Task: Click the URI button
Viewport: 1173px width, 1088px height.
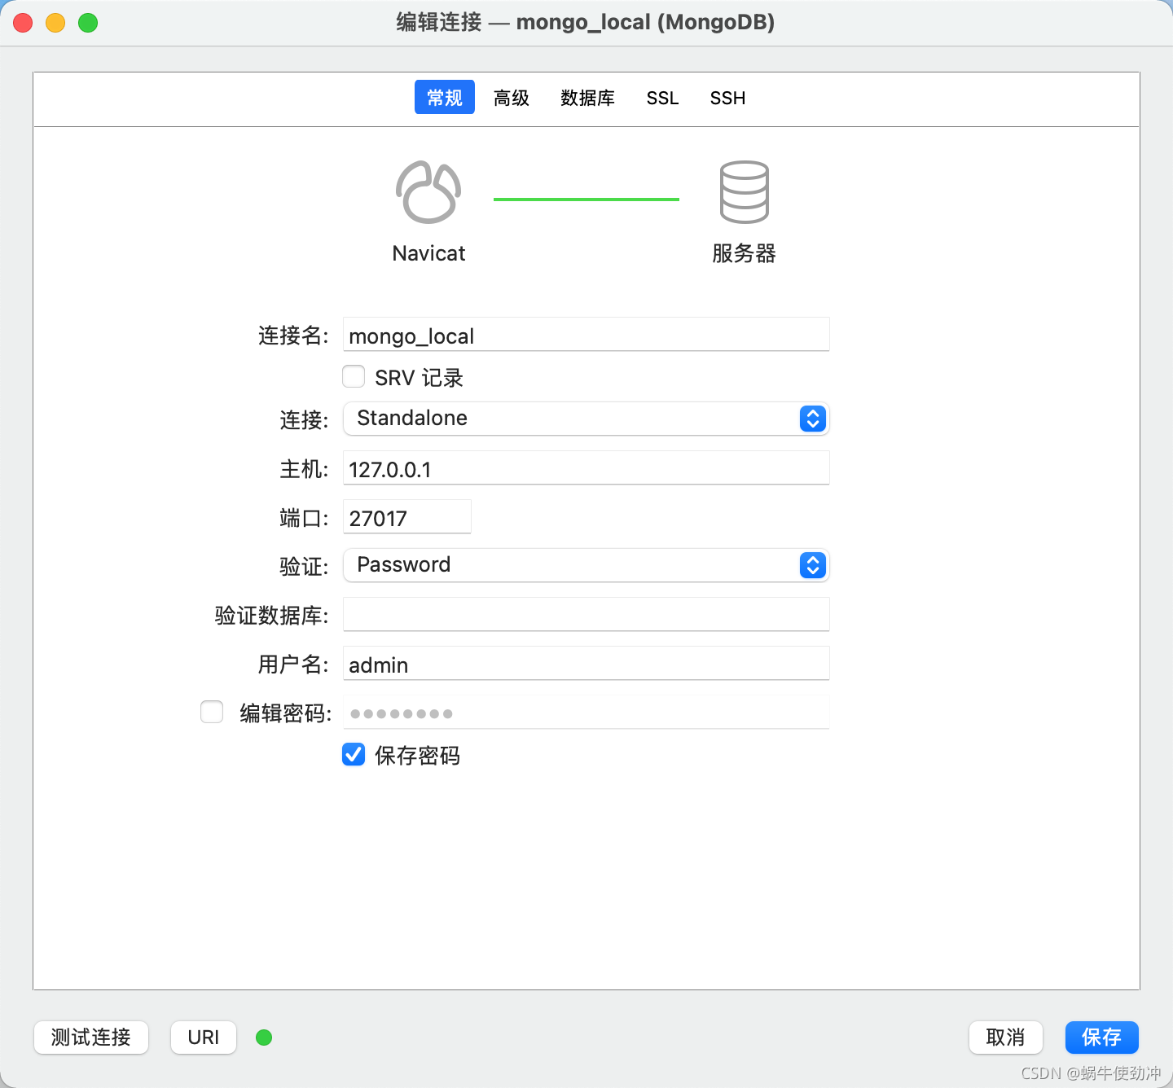Action: (203, 1038)
